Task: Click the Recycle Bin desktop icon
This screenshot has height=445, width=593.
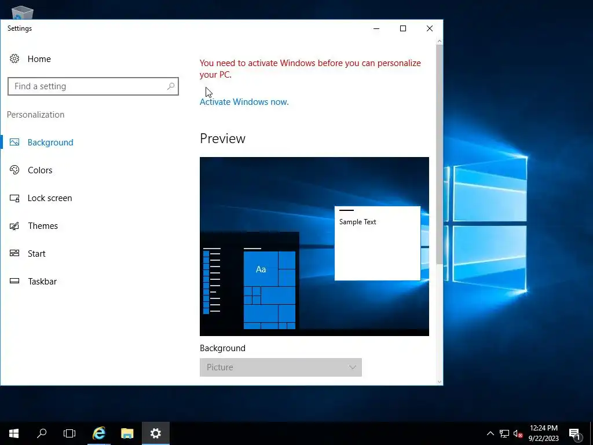Action: pyautogui.click(x=23, y=13)
